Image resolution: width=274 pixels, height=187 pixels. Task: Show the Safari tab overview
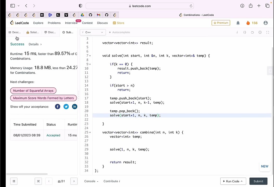click(x=267, y=6)
